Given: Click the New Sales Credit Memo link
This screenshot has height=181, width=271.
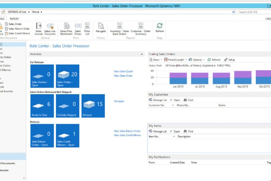Looking at the screenshot, I should pyautogui.click(x=127, y=135).
